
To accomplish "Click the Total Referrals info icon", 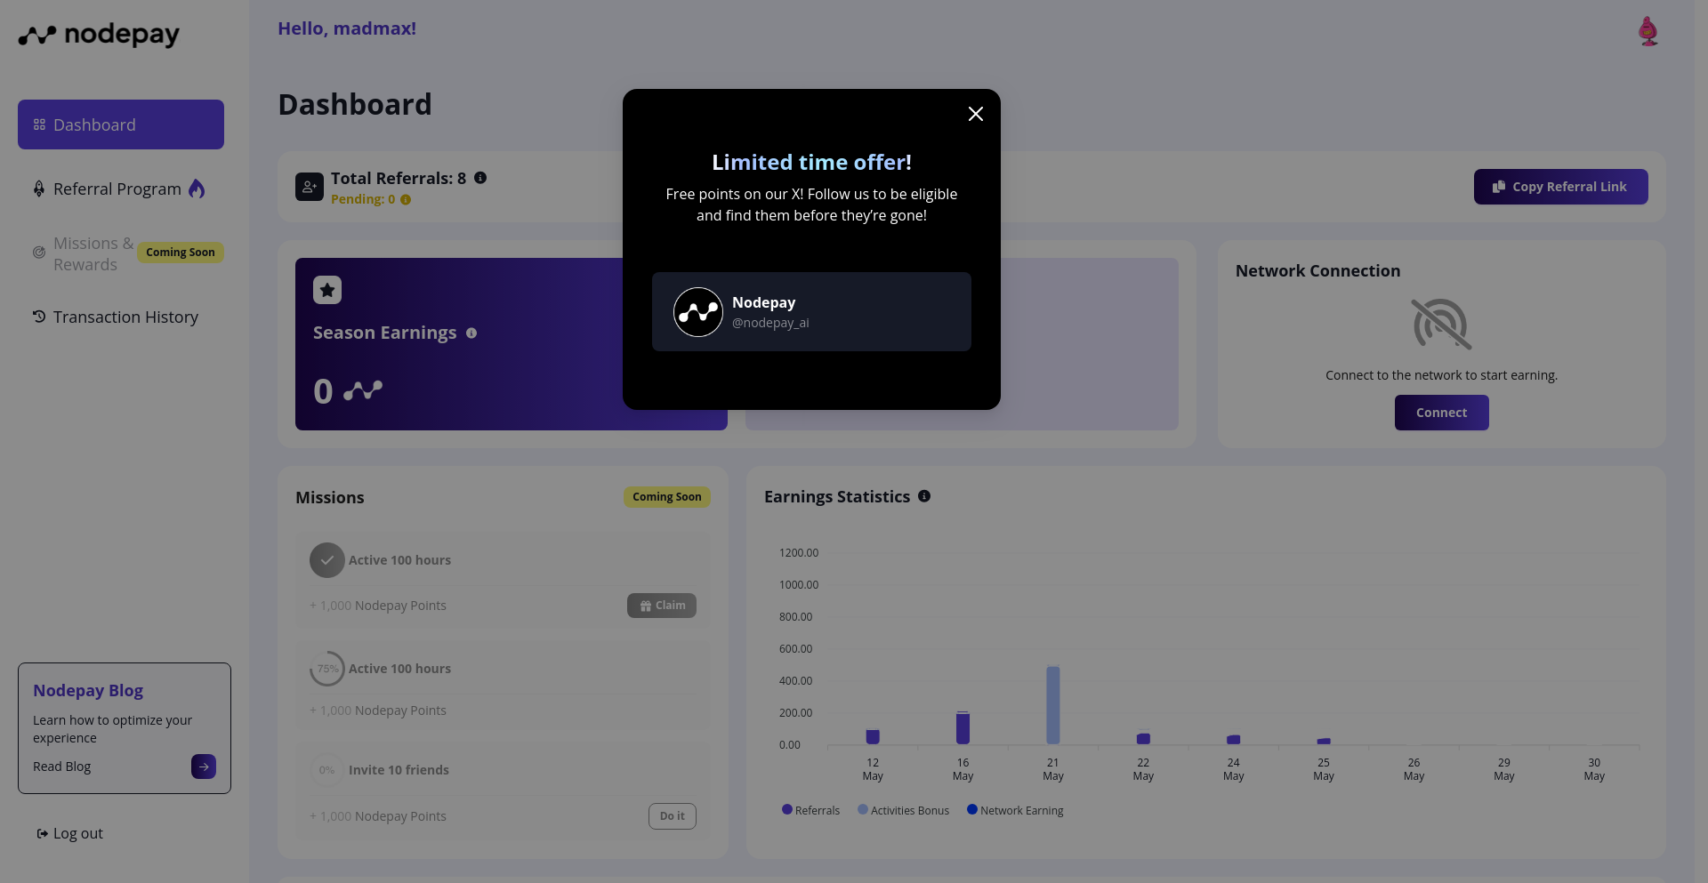I will tap(480, 178).
